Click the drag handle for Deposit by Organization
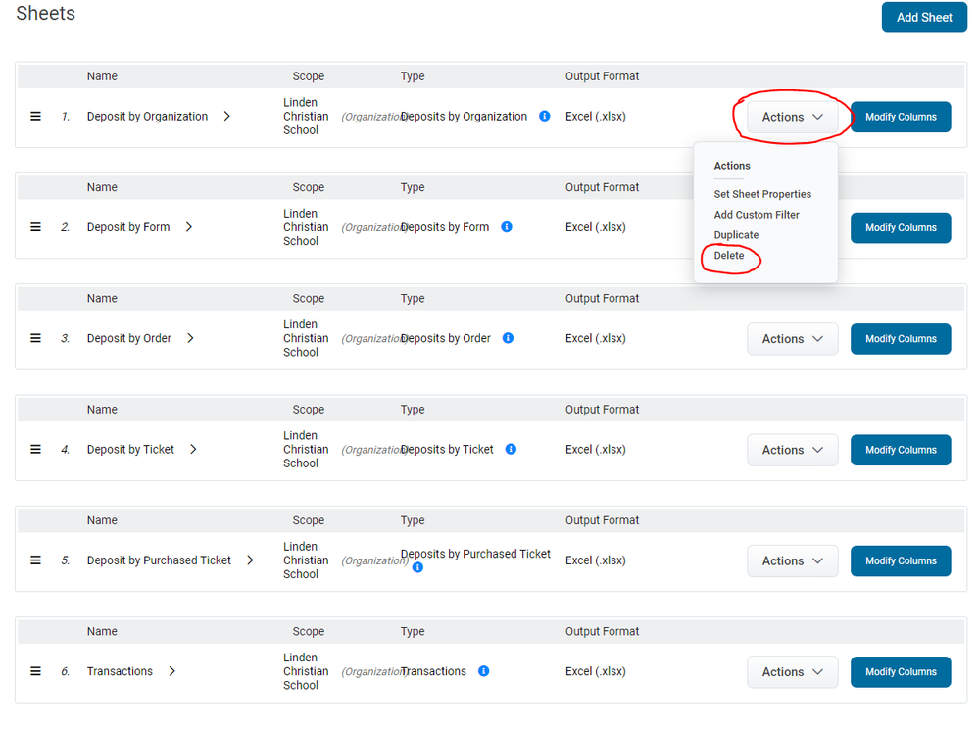Viewport: 979px width, 731px height. pos(35,117)
